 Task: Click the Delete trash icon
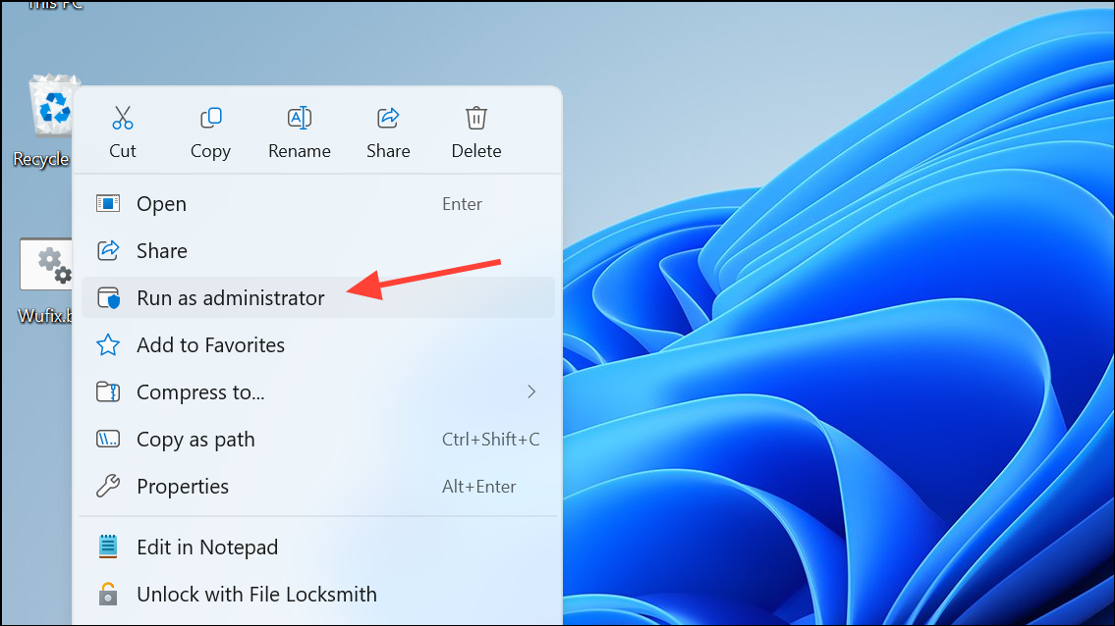(476, 118)
